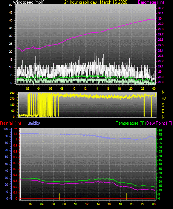Select the S compass label
Image resolution: width=173 pixels, height=209 pixels.
pos(163,105)
